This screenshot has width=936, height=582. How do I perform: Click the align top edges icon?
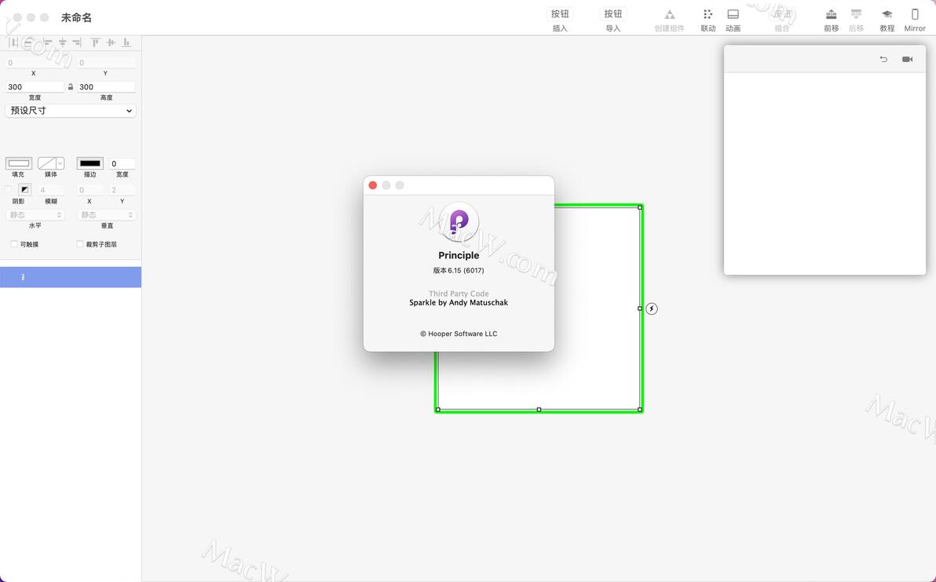click(x=95, y=42)
